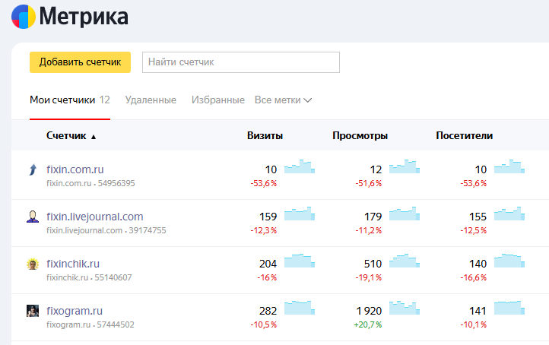Click the fixogram.ru photo favicon
Screen dimensions: 549x345
tap(33, 311)
